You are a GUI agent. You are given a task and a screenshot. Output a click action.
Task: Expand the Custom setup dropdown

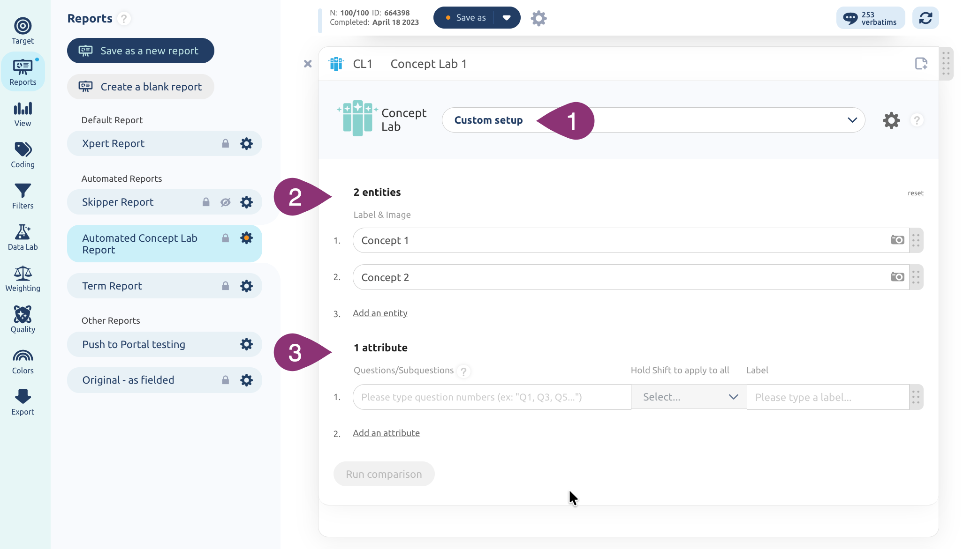click(653, 120)
